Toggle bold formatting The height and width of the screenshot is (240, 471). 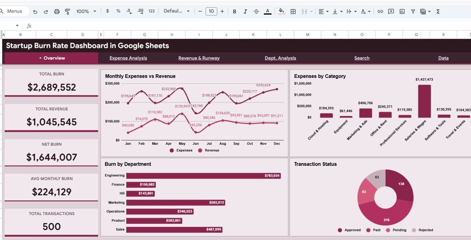[234, 12]
